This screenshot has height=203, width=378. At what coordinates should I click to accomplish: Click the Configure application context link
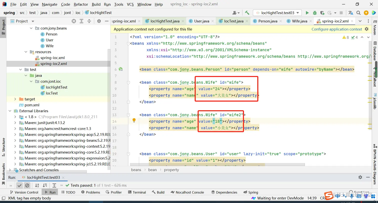click(x=337, y=29)
